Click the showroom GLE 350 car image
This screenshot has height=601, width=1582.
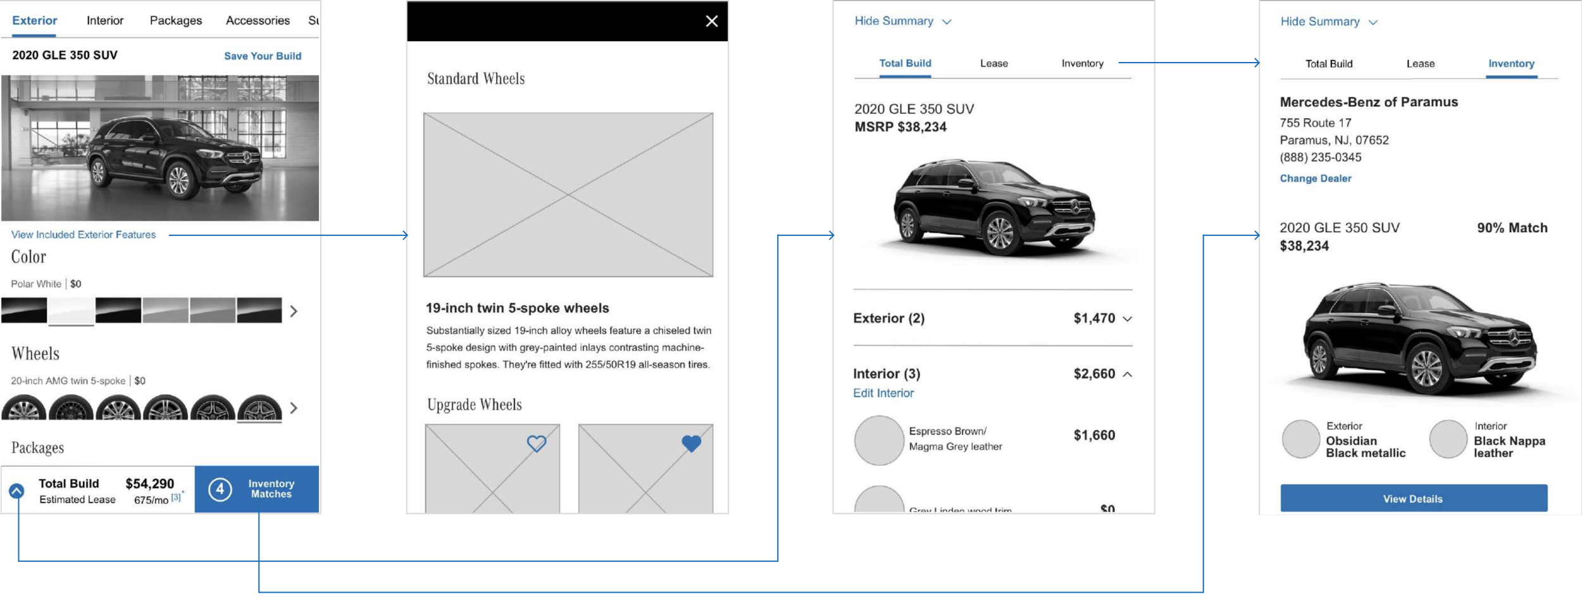160,148
